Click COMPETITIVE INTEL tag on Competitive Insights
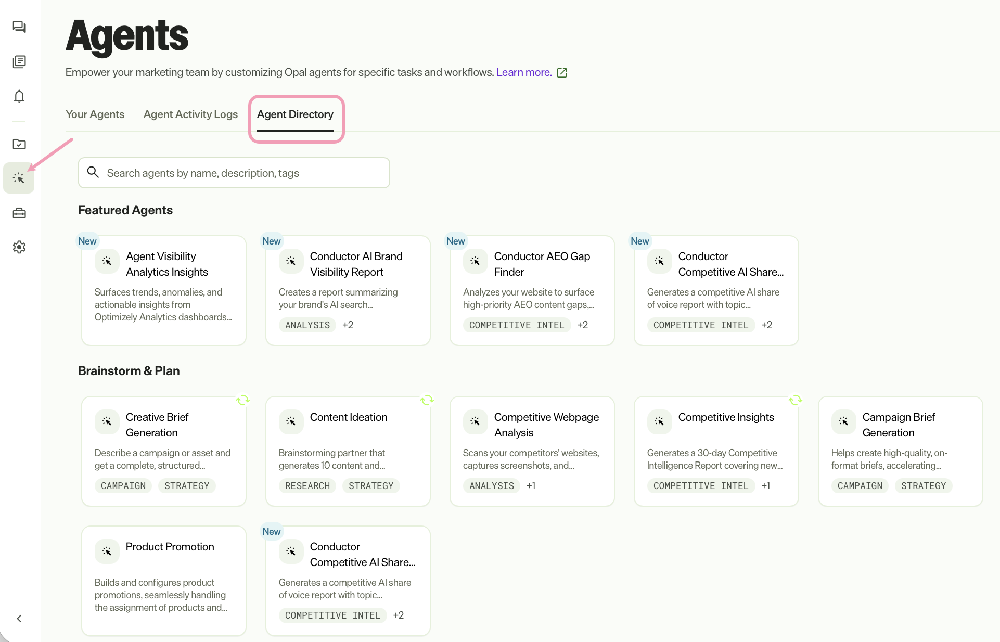 click(x=701, y=486)
